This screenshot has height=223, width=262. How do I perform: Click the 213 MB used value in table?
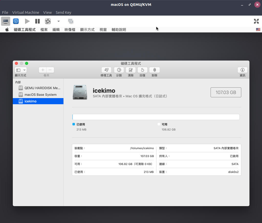[x=149, y=172]
